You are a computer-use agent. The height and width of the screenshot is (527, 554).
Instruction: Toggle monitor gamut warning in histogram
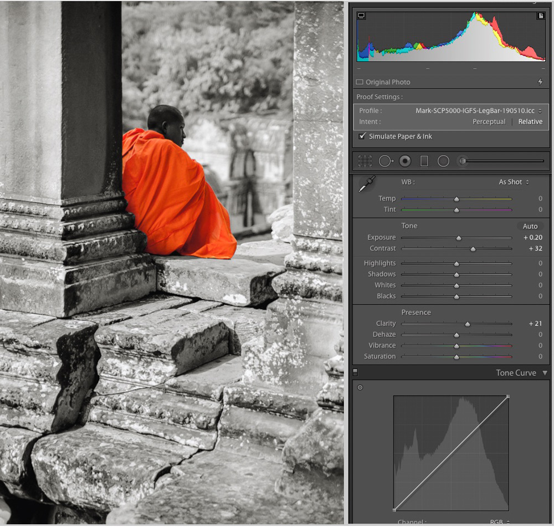pyautogui.click(x=361, y=16)
